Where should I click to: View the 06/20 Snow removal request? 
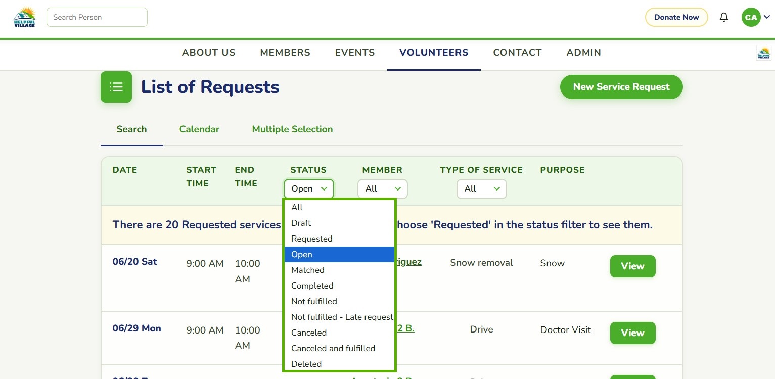[632, 266]
